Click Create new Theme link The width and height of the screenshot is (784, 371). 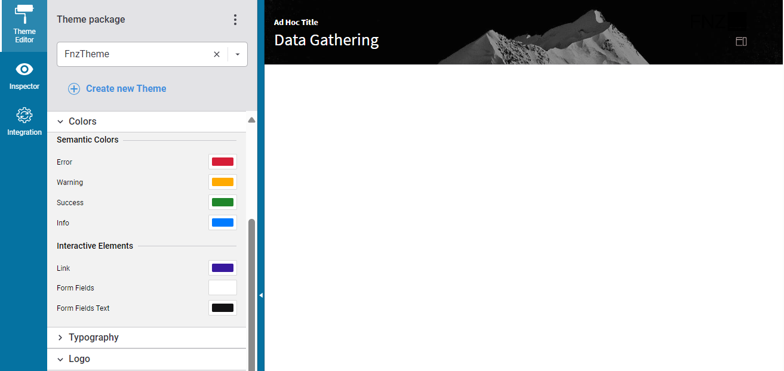[x=126, y=89]
